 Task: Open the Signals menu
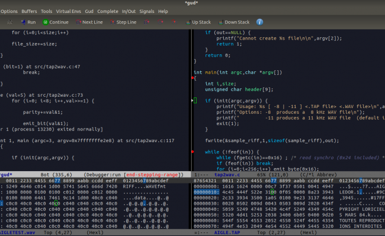click(147, 11)
